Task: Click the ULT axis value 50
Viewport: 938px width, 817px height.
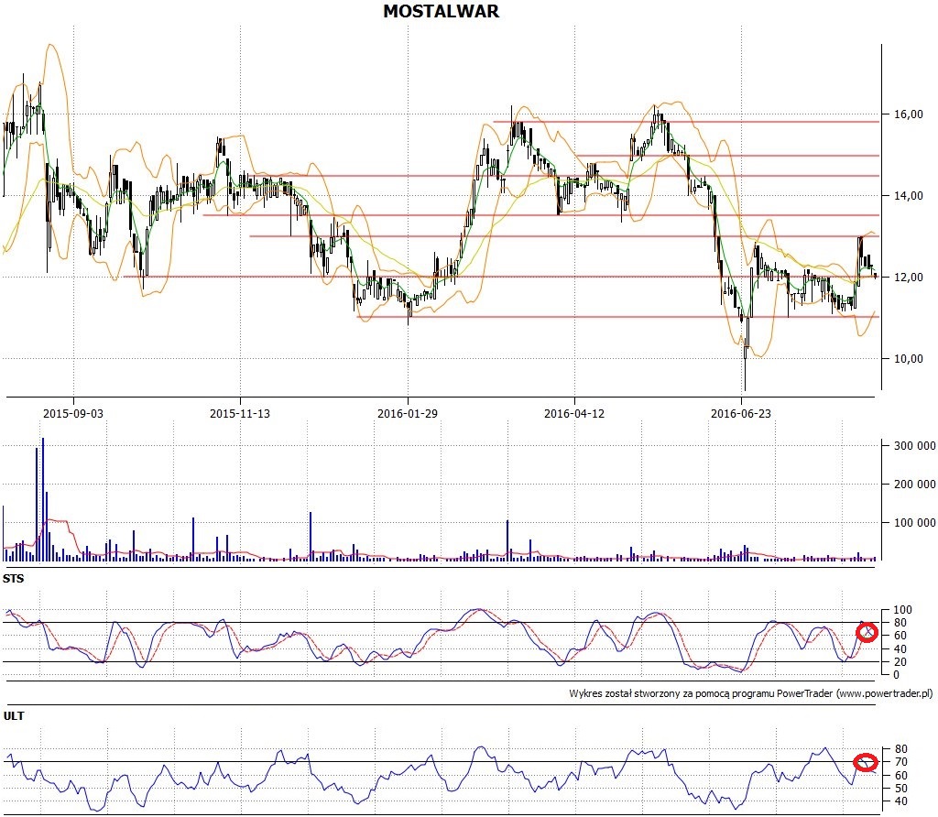Action: (900, 789)
